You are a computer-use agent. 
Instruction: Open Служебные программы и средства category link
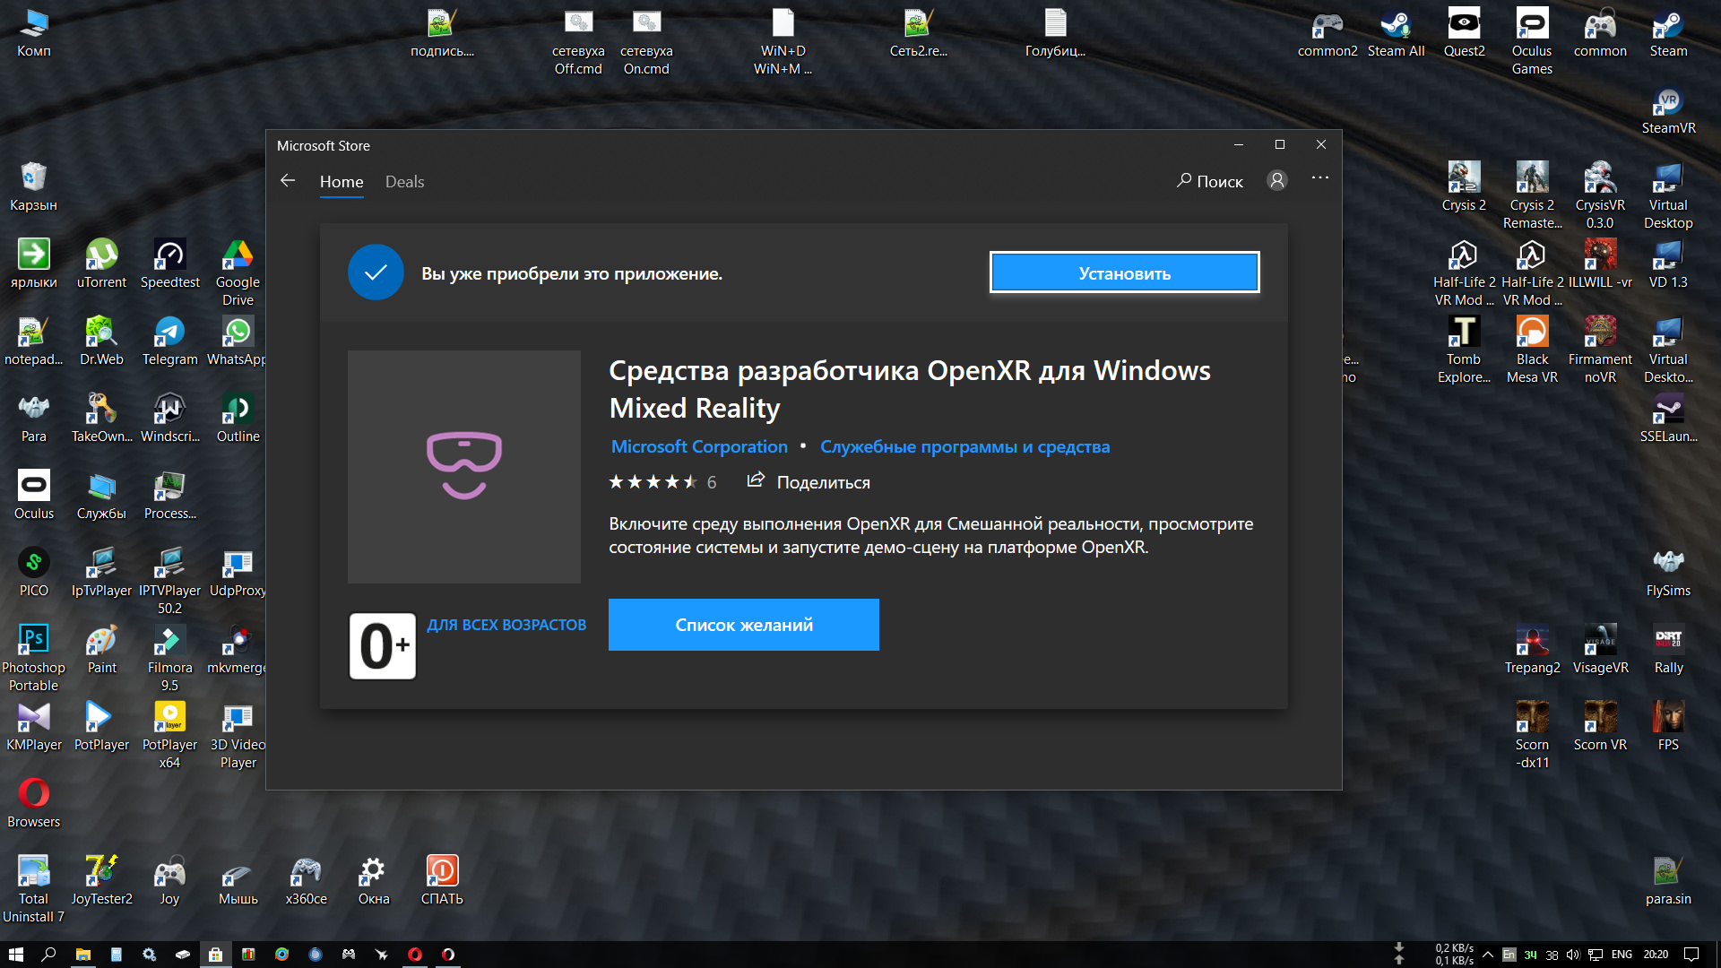pyautogui.click(x=964, y=446)
